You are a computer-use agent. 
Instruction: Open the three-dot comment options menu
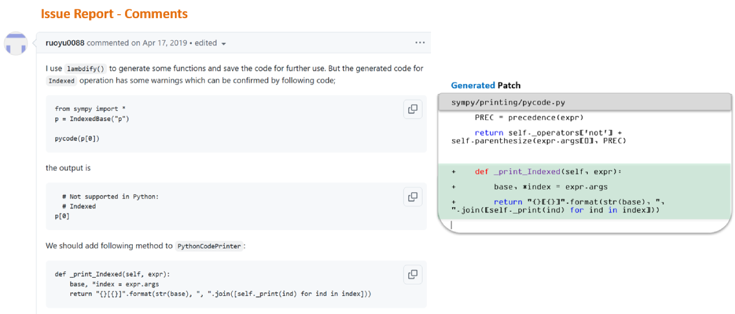click(420, 43)
